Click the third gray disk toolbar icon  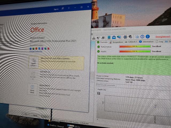(103, 38)
